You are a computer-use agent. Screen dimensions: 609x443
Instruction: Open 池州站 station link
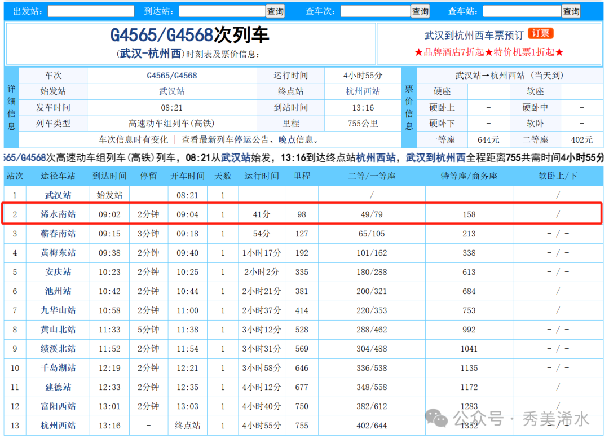click(x=58, y=291)
